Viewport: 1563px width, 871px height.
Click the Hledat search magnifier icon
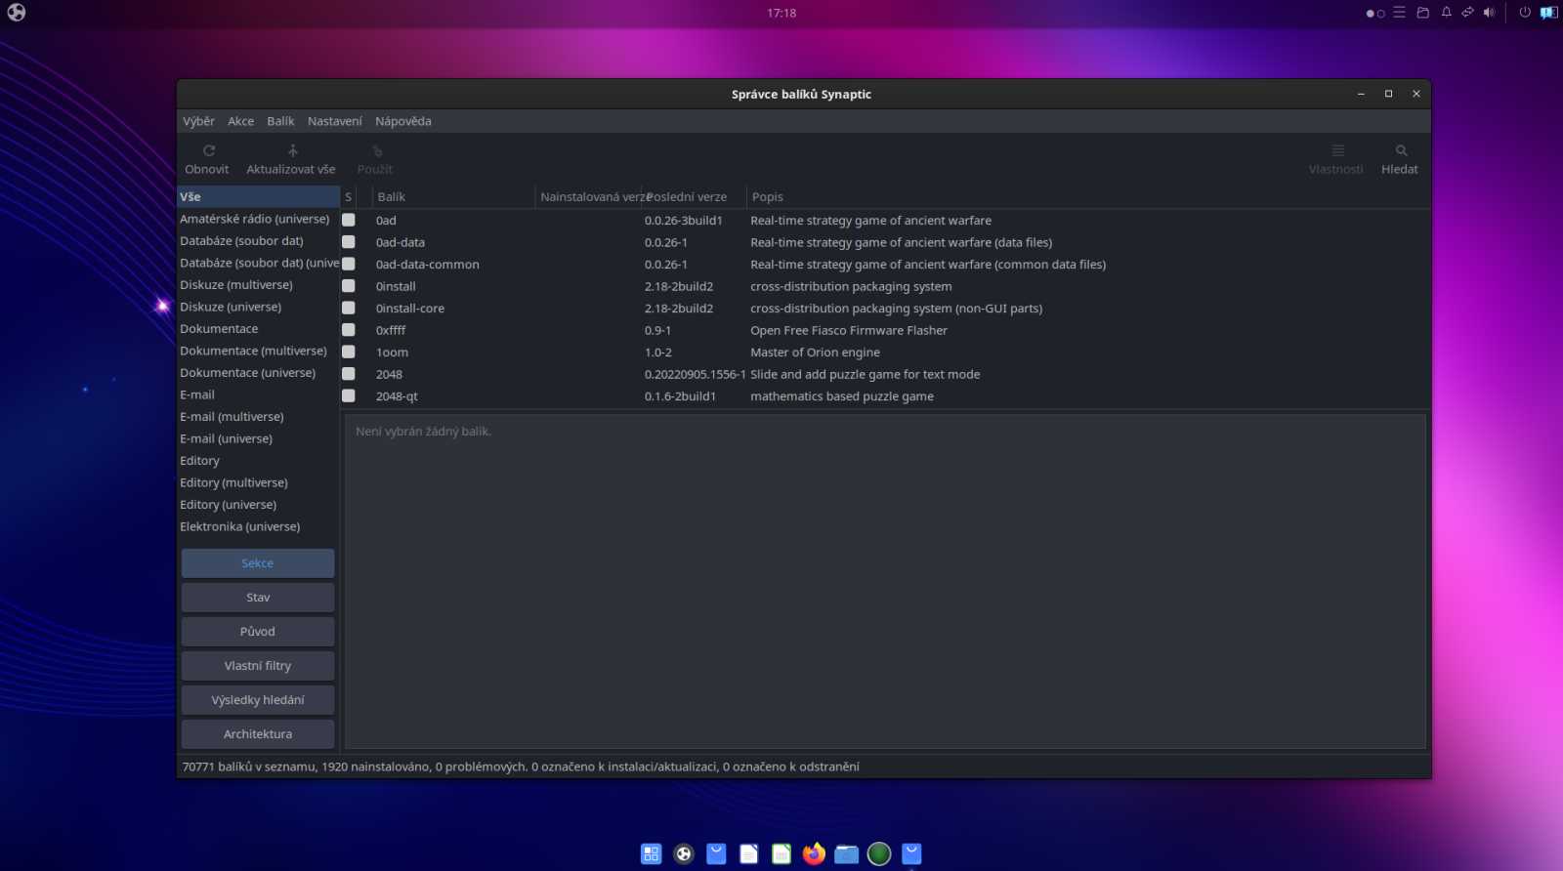click(x=1401, y=150)
